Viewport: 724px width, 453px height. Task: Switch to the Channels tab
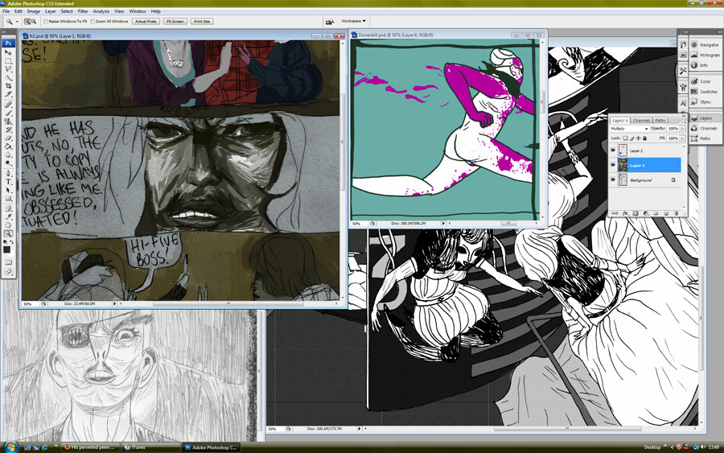tap(641, 121)
